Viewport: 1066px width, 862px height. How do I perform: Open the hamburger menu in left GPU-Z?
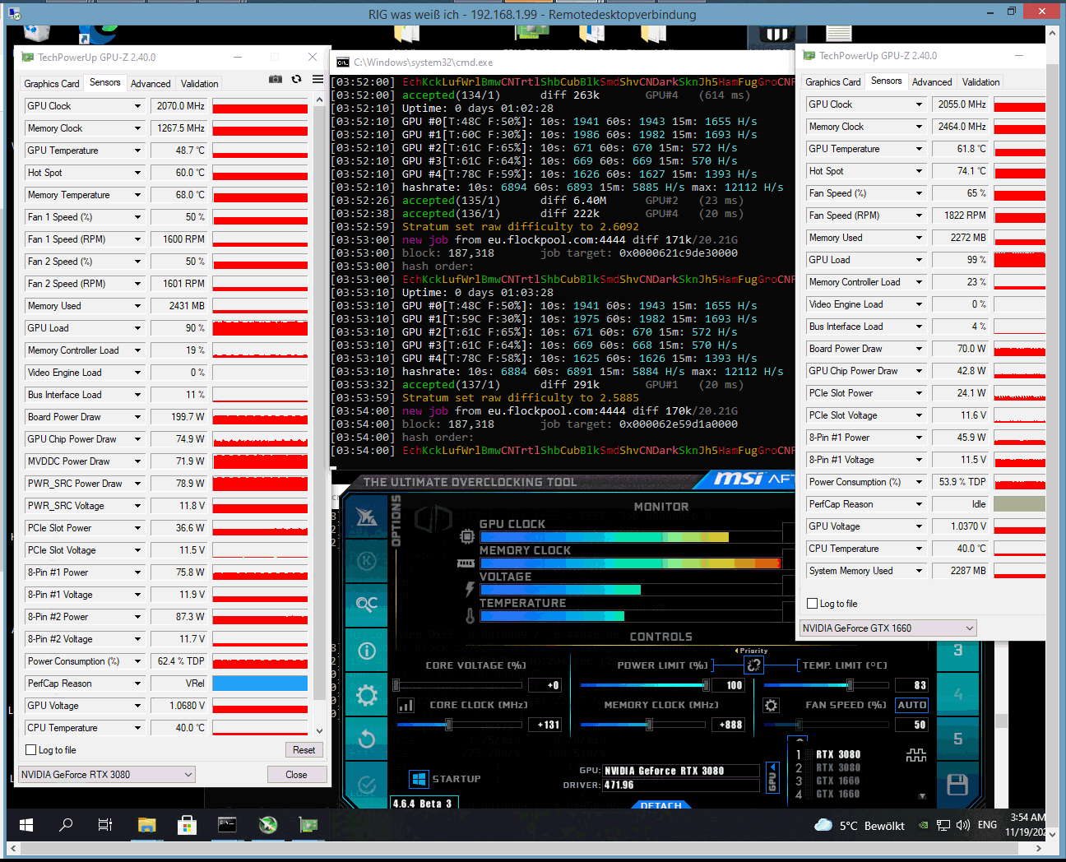coord(317,79)
